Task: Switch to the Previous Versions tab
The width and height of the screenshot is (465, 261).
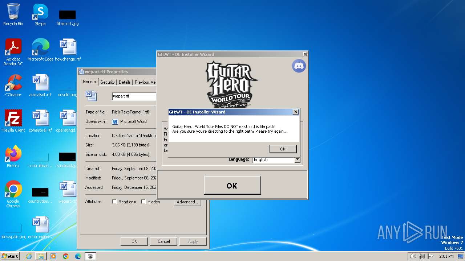Action: pyautogui.click(x=145, y=82)
